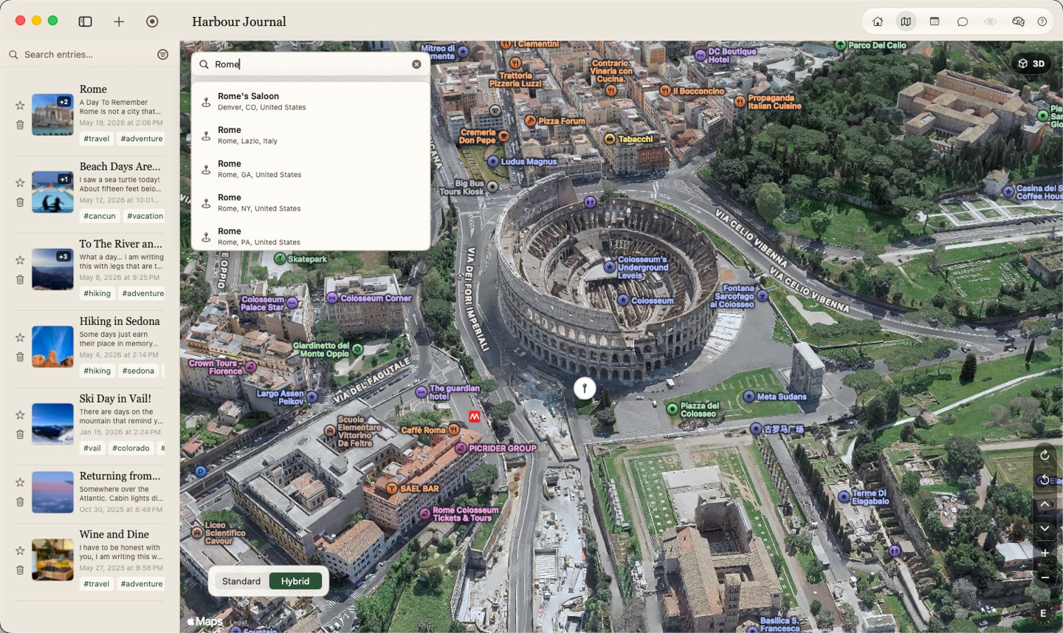Open the entries filter options icon

(163, 55)
